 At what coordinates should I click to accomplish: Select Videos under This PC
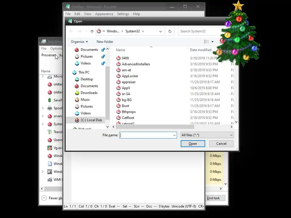point(86,113)
